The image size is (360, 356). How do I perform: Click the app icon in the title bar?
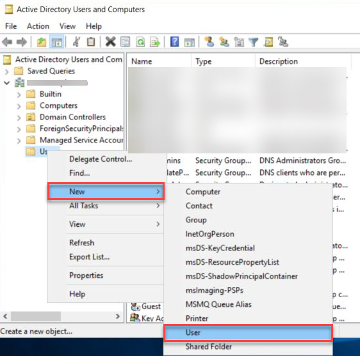(9, 10)
